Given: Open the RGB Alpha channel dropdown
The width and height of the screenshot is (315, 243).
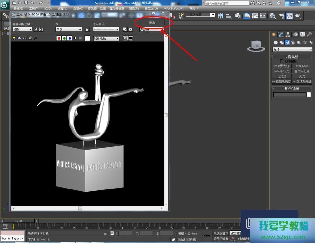Looking at the screenshot, I should coord(106,38).
